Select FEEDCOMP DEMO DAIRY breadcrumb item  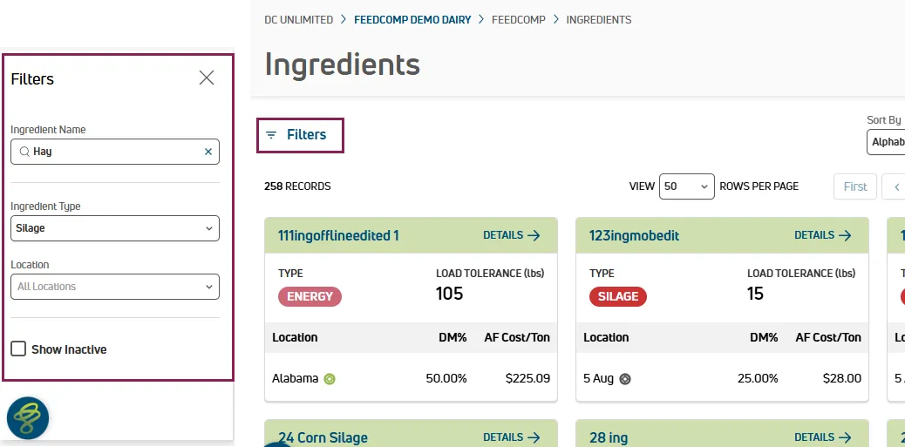(412, 20)
